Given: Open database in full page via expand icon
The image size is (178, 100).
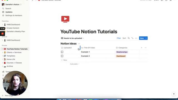Looking at the screenshot, I should point(132,38).
